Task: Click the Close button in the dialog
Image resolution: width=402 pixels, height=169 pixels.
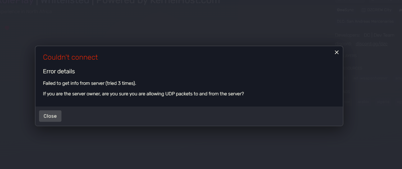Action: (x=50, y=116)
